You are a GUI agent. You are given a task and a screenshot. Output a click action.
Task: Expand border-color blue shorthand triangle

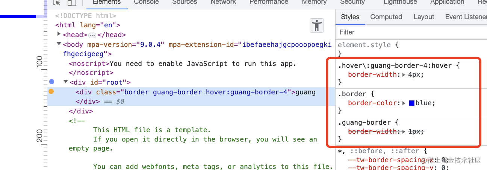pyautogui.click(x=404, y=103)
